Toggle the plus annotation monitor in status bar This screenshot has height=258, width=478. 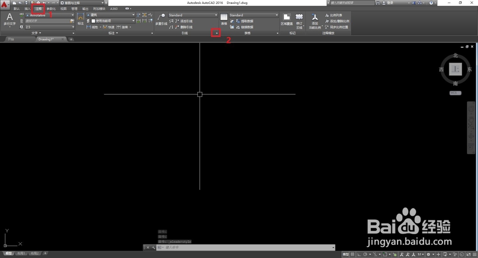[438, 254]
